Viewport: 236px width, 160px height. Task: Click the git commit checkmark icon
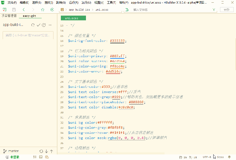pyautogui.click(x=38, y=25)
